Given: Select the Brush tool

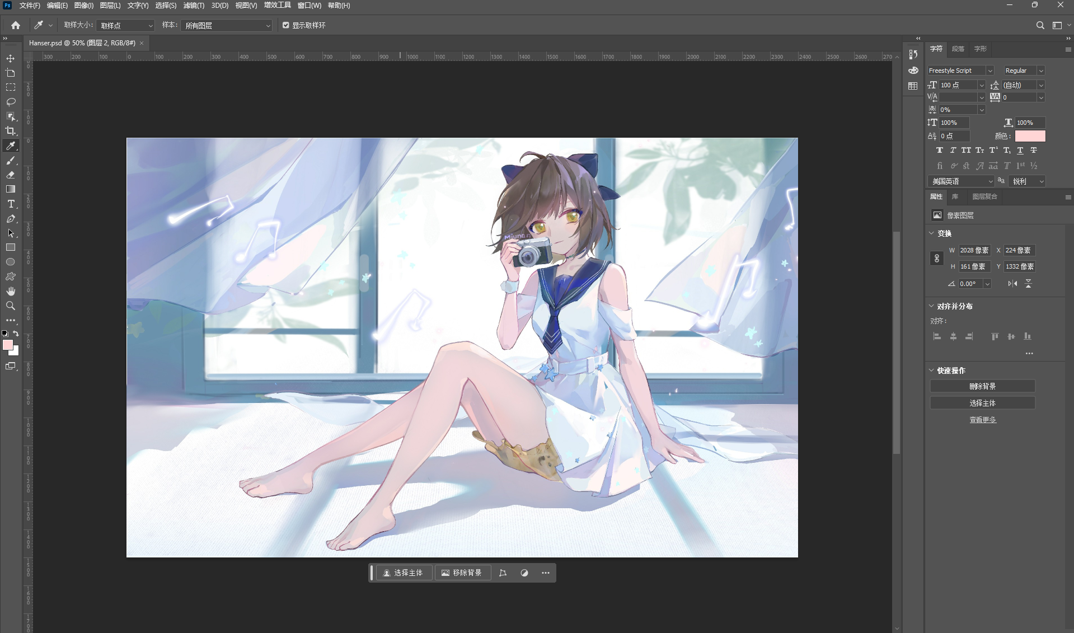Looking at the screenshot, I should (x=11, y=160).
